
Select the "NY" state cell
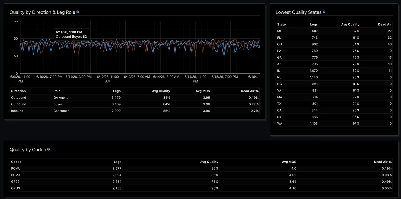point(279,117)
